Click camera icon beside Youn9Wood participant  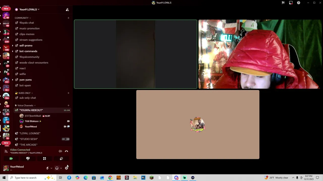[65, 127]
